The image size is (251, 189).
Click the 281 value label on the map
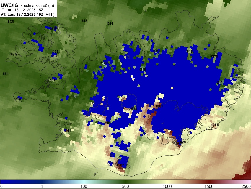click(x=156, y=51)
